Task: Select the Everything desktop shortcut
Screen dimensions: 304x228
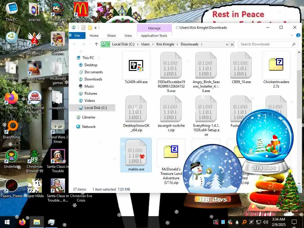Action: point(12,129)
